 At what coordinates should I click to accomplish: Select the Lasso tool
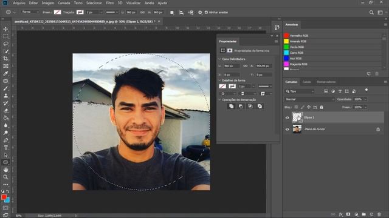5,44
